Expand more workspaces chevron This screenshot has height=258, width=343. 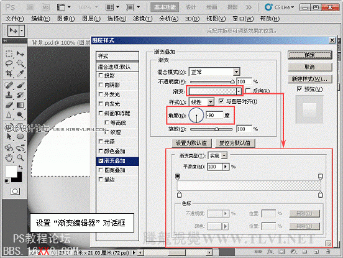point(249,7)
